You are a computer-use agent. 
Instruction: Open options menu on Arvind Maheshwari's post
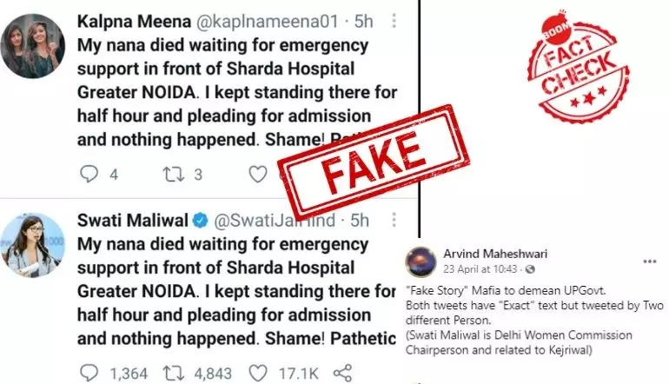(x=649, y=262)
